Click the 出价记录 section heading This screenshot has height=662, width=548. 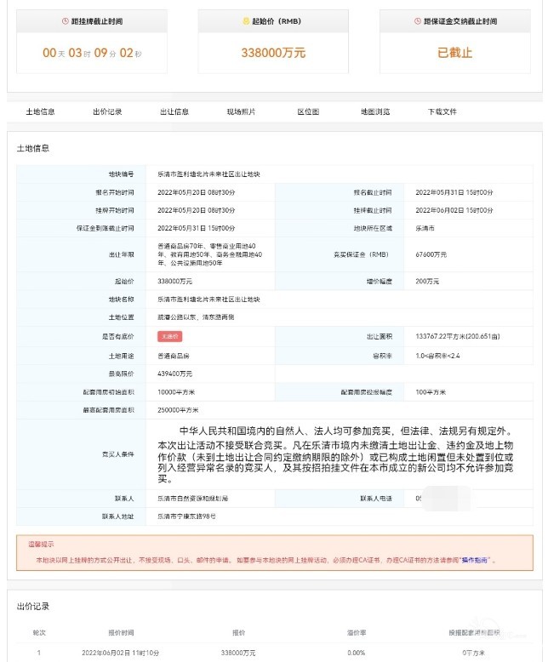point(33,607)
